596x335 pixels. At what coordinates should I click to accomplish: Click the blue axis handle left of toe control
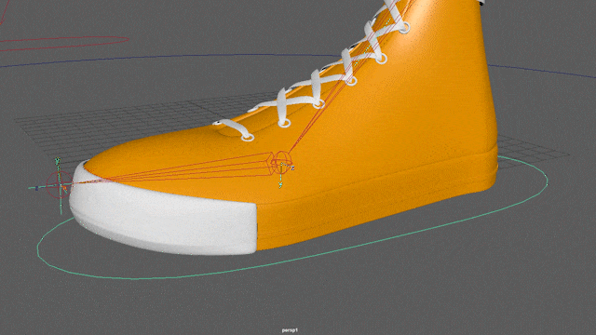tap(36, 188)
